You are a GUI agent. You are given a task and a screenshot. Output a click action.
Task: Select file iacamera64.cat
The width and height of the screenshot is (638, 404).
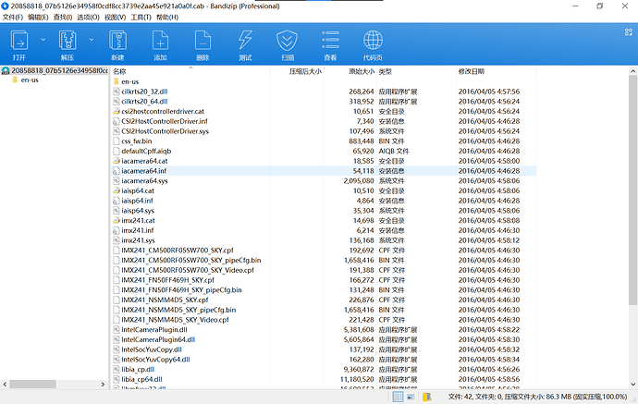pyautogui.click(x=144, y=161)
